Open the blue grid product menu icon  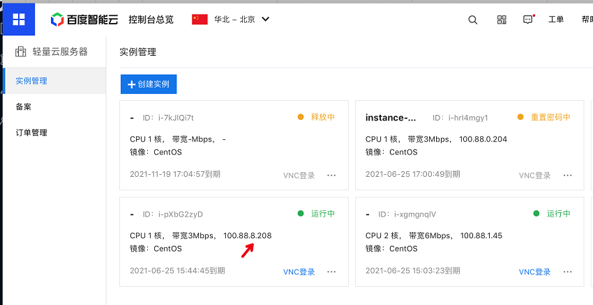click(19, 19)
